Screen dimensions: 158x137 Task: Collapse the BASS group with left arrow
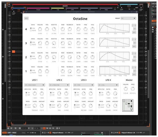pyautogui.click(x=120, y=6)
